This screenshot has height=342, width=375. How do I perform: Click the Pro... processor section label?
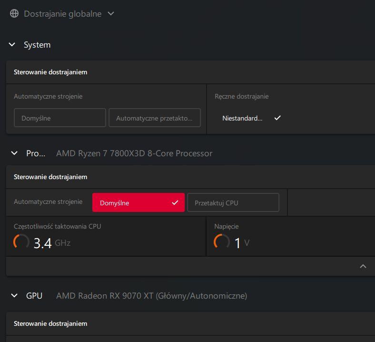36,153
